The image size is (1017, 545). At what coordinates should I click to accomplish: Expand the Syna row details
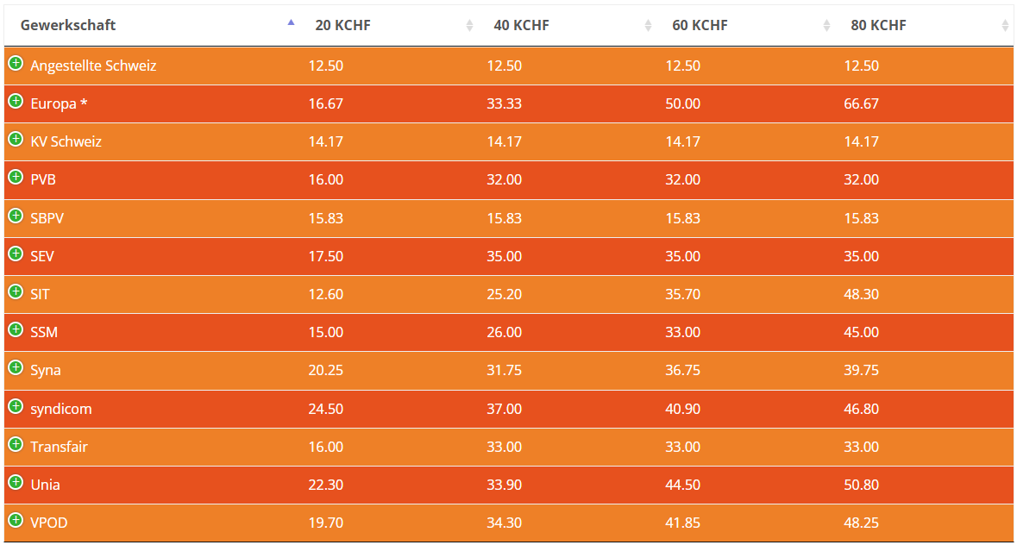16,367
